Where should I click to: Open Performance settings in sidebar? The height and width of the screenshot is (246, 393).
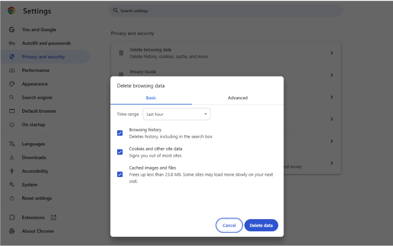36,70
